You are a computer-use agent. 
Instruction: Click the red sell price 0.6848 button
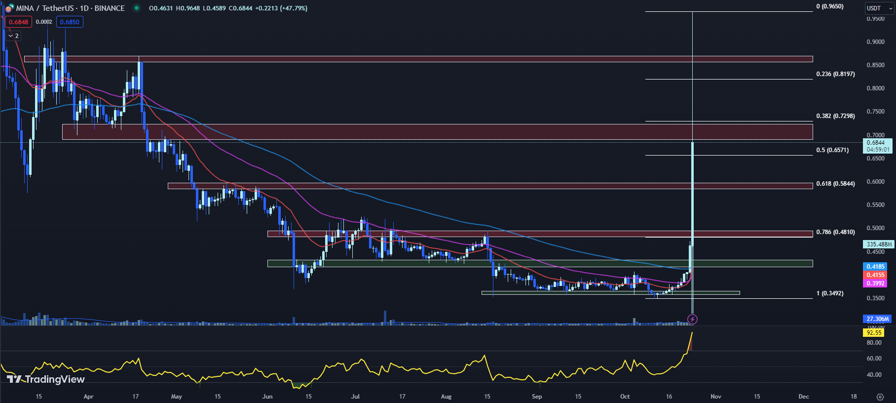point(18,22)
